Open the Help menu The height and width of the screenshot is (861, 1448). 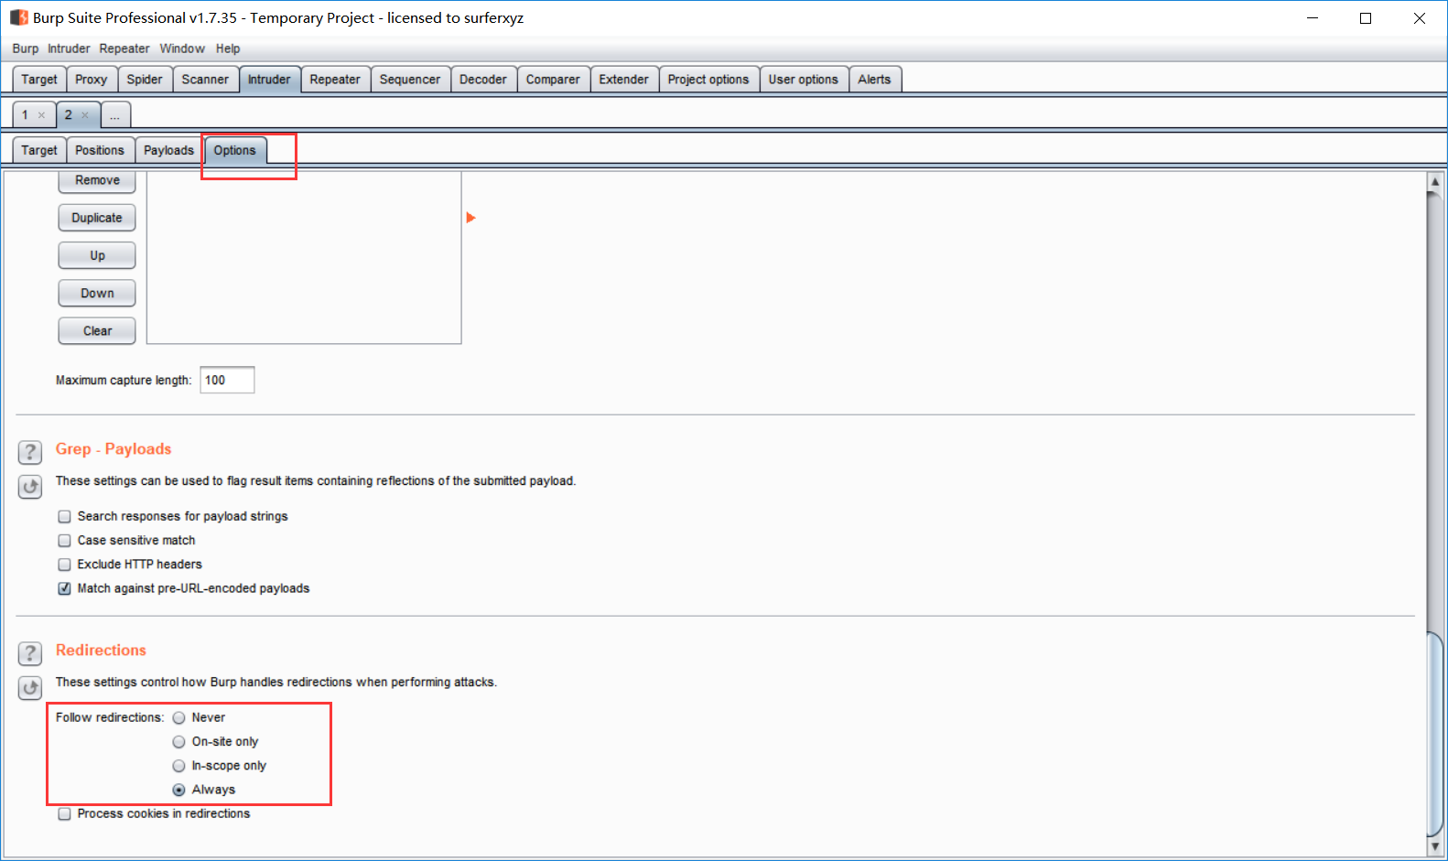click(228, 48)
